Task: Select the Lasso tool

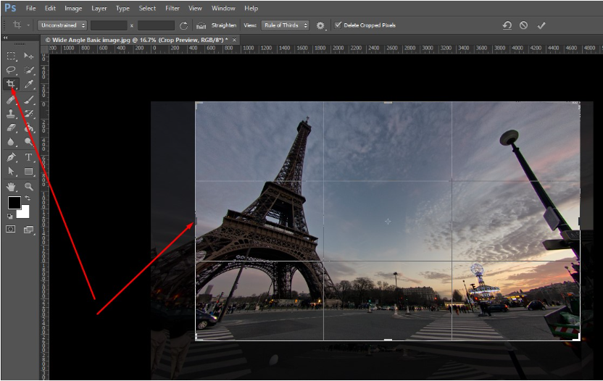Action: tap(11, 70)
